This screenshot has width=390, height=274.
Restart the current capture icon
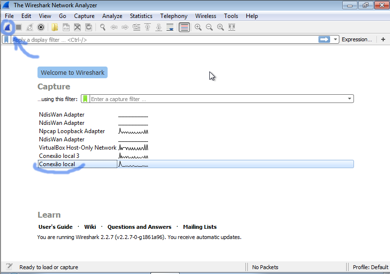(x=30, y=27)
